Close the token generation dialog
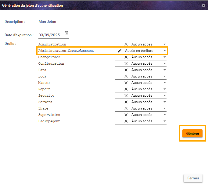 pyautogui.click(x=203, y=5)
